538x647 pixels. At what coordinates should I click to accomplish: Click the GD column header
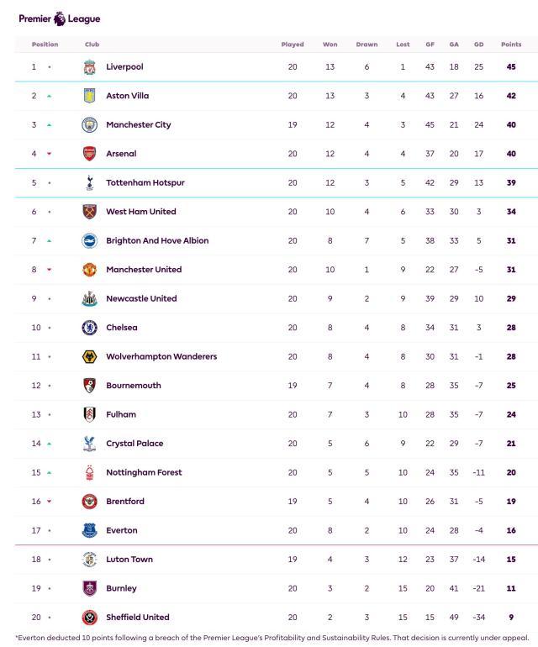coord(477,45)
